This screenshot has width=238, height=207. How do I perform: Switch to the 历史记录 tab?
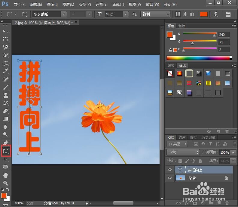point(208,137)
